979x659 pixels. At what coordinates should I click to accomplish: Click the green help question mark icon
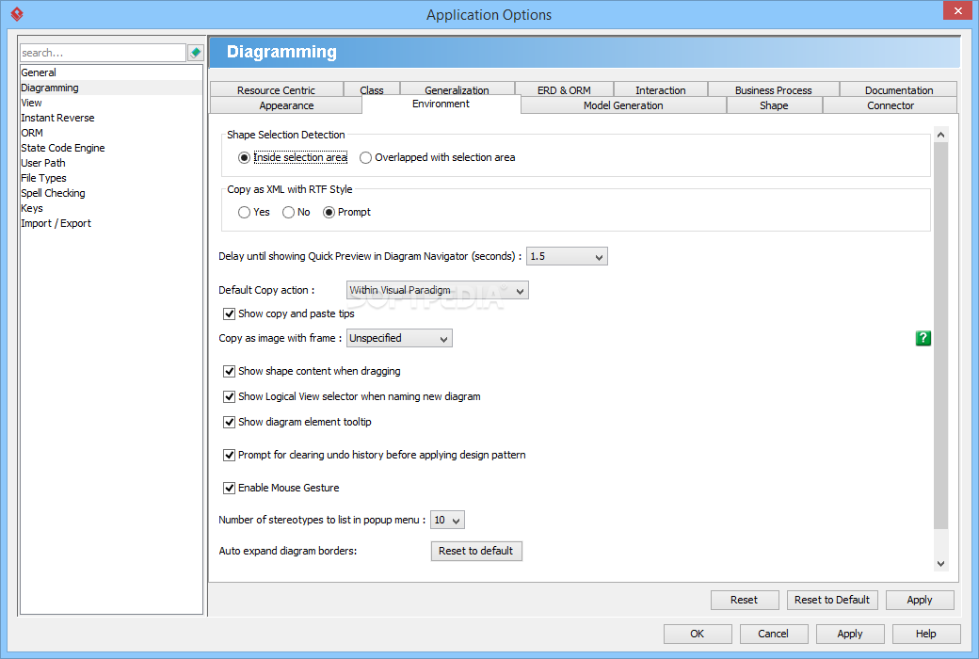923,338
